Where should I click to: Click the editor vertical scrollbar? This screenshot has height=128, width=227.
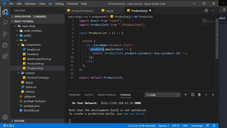[x=217, y=39]
